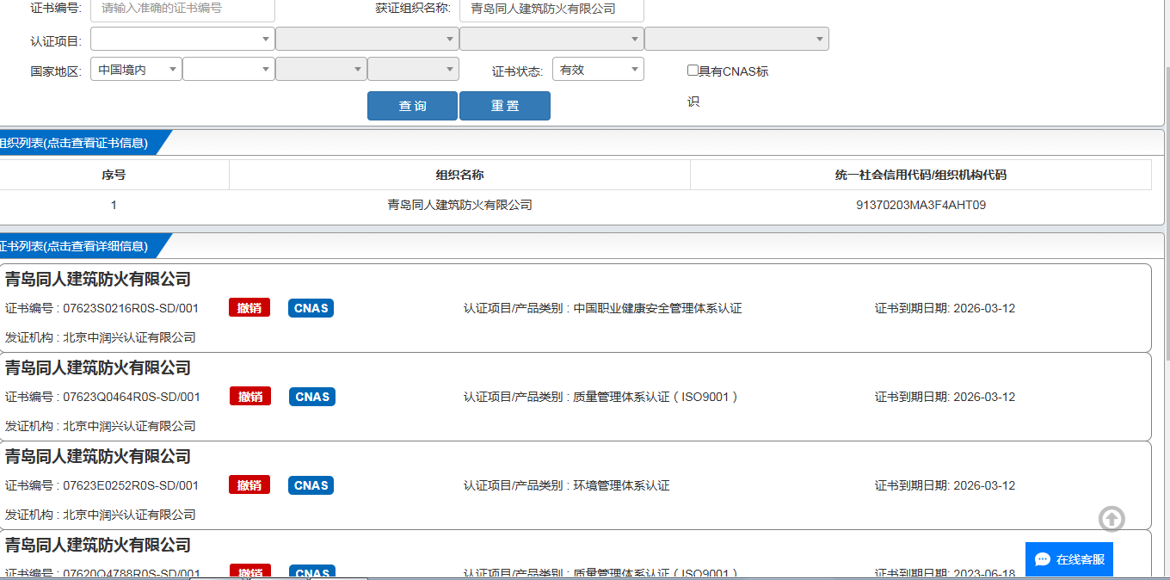The height and width of the screenshot is (580, 1170).
Task: Click certificate number 07623E0252R0S-SD/001
Action: point(131,485)
